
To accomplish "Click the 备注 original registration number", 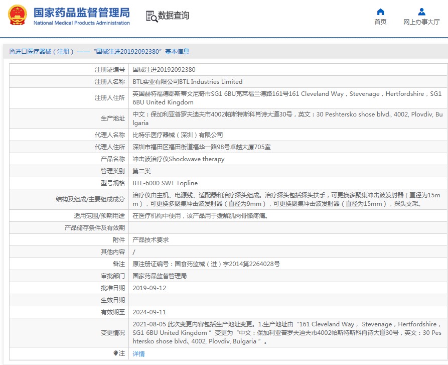I will 206,264.
